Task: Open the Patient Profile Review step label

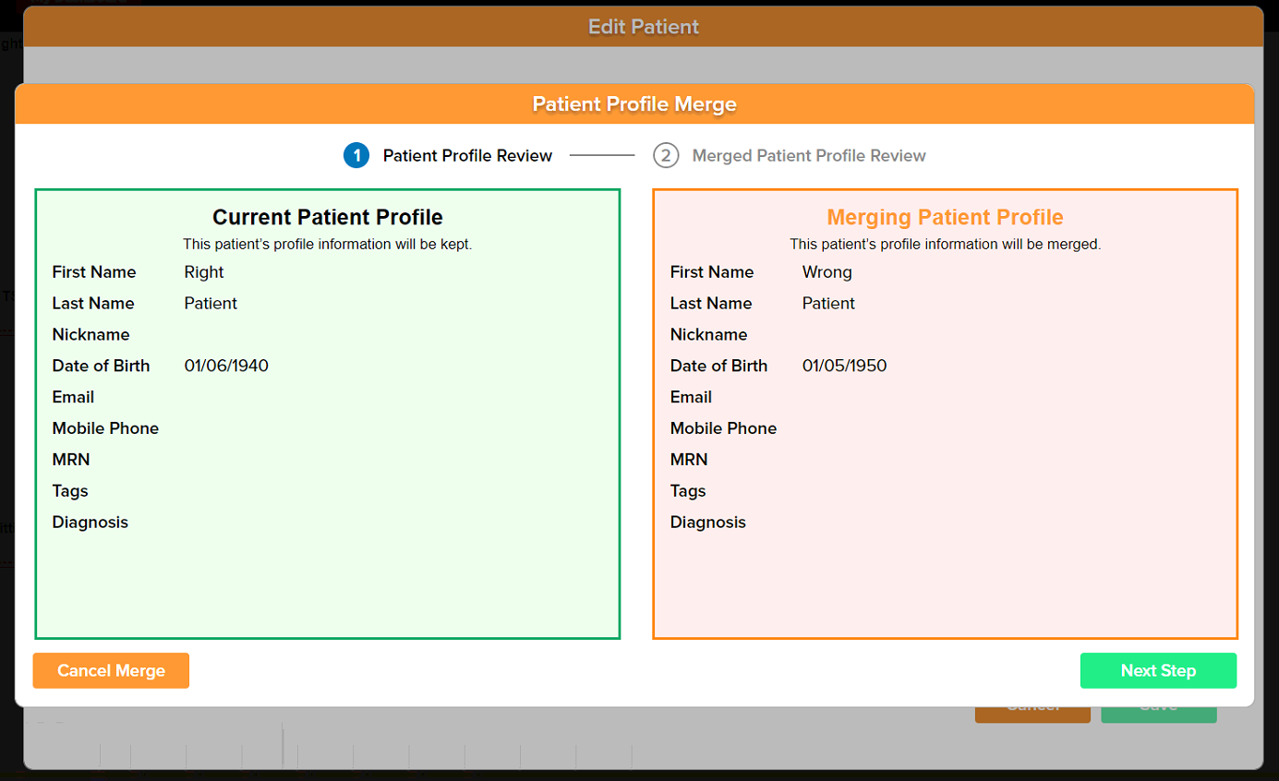Action: (x=467, y=156)
